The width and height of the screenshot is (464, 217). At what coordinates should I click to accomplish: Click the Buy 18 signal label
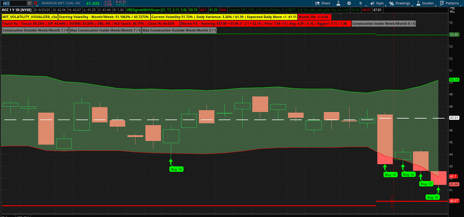432,197
